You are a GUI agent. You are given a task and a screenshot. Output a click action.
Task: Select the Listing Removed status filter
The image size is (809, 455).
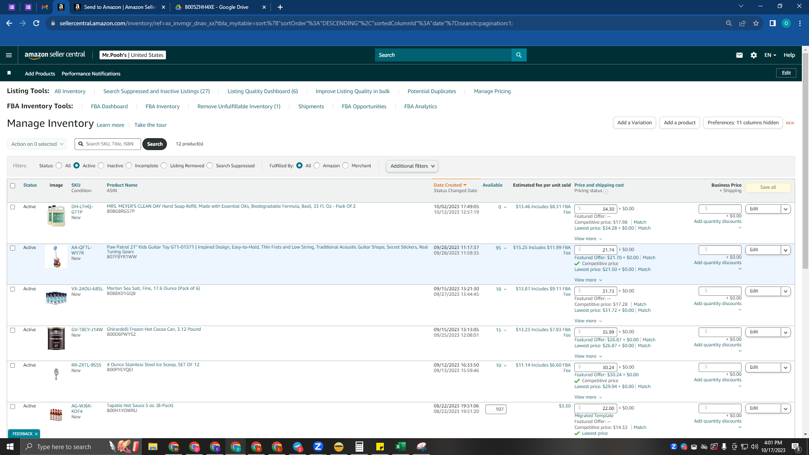[x=164, y=166]
